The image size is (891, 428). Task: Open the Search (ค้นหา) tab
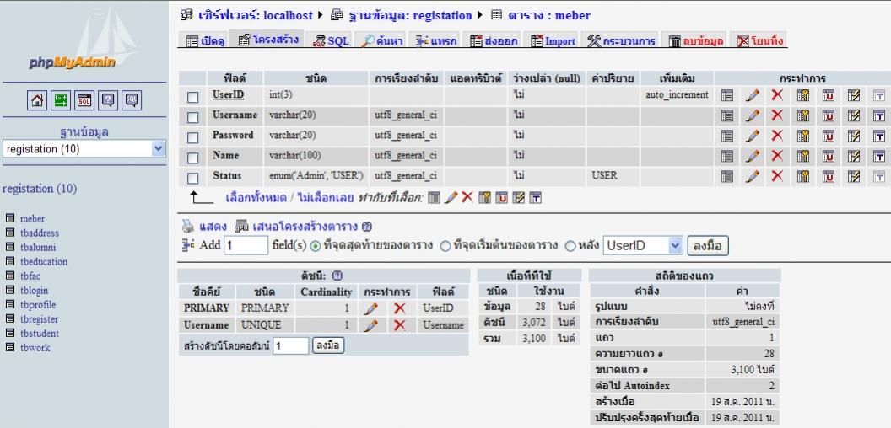coord(382,41)
